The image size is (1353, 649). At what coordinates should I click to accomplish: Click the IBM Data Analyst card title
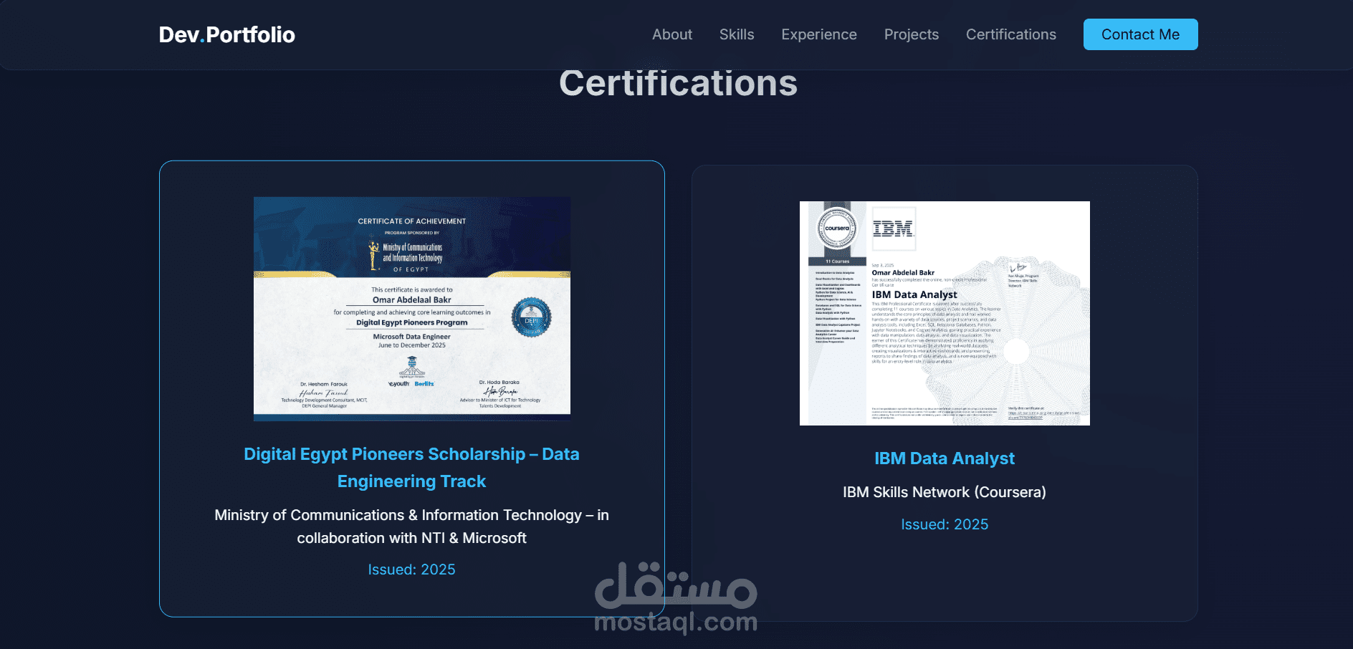tap(945, 458)
